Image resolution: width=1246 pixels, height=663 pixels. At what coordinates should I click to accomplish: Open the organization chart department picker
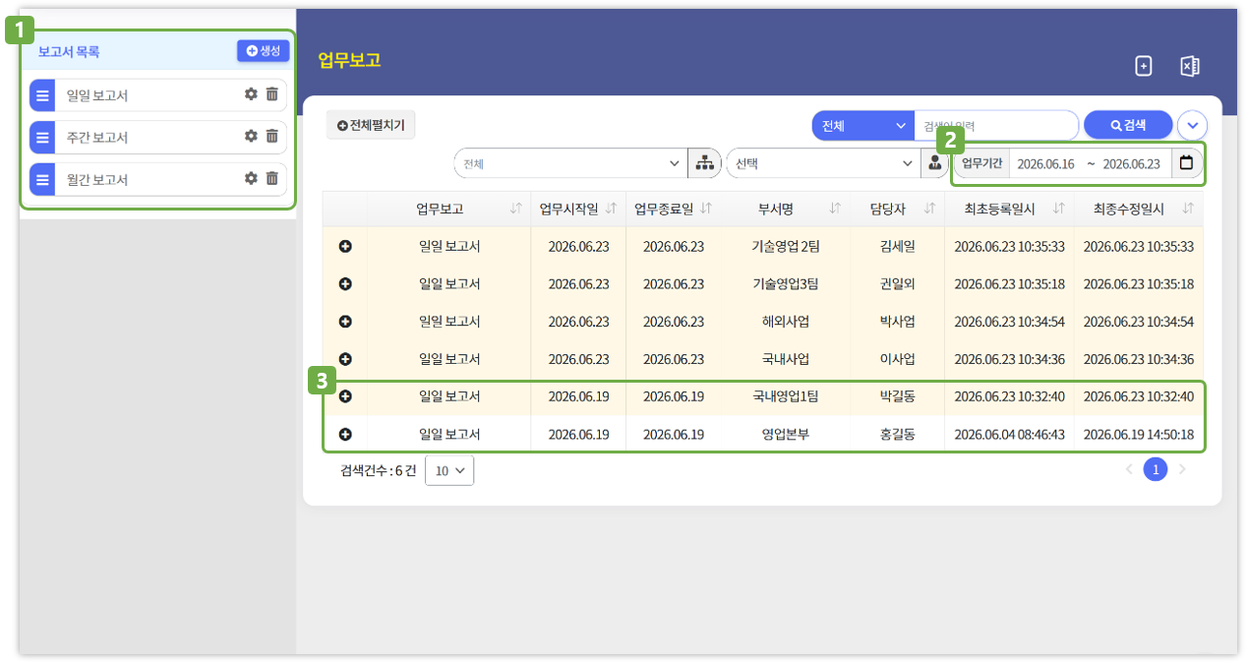pos(704,163)
